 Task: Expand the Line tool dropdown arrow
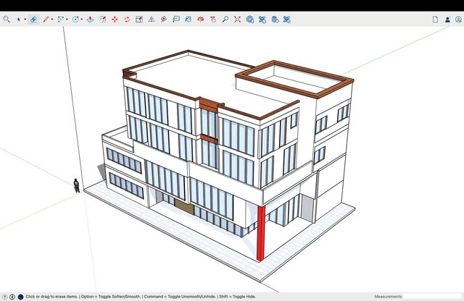pos(52,20)
